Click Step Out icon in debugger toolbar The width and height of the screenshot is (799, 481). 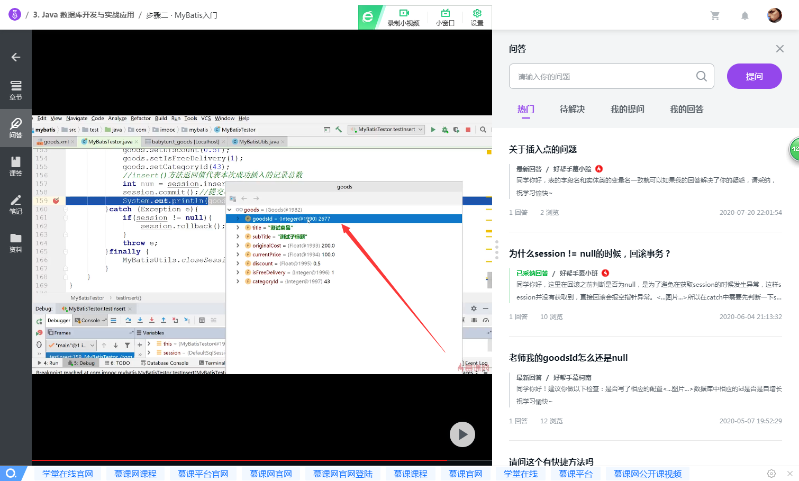pyautogui.click(x=164, y=320)
